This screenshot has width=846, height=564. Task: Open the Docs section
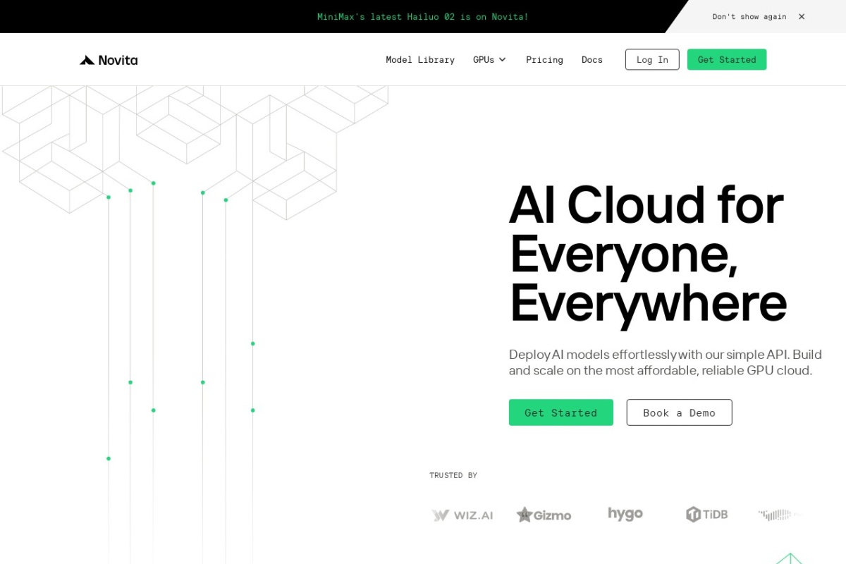tap(592, 60)
